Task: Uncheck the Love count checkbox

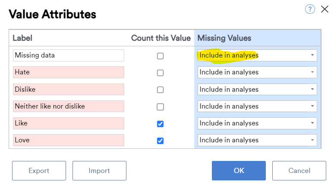Action: 161,141
